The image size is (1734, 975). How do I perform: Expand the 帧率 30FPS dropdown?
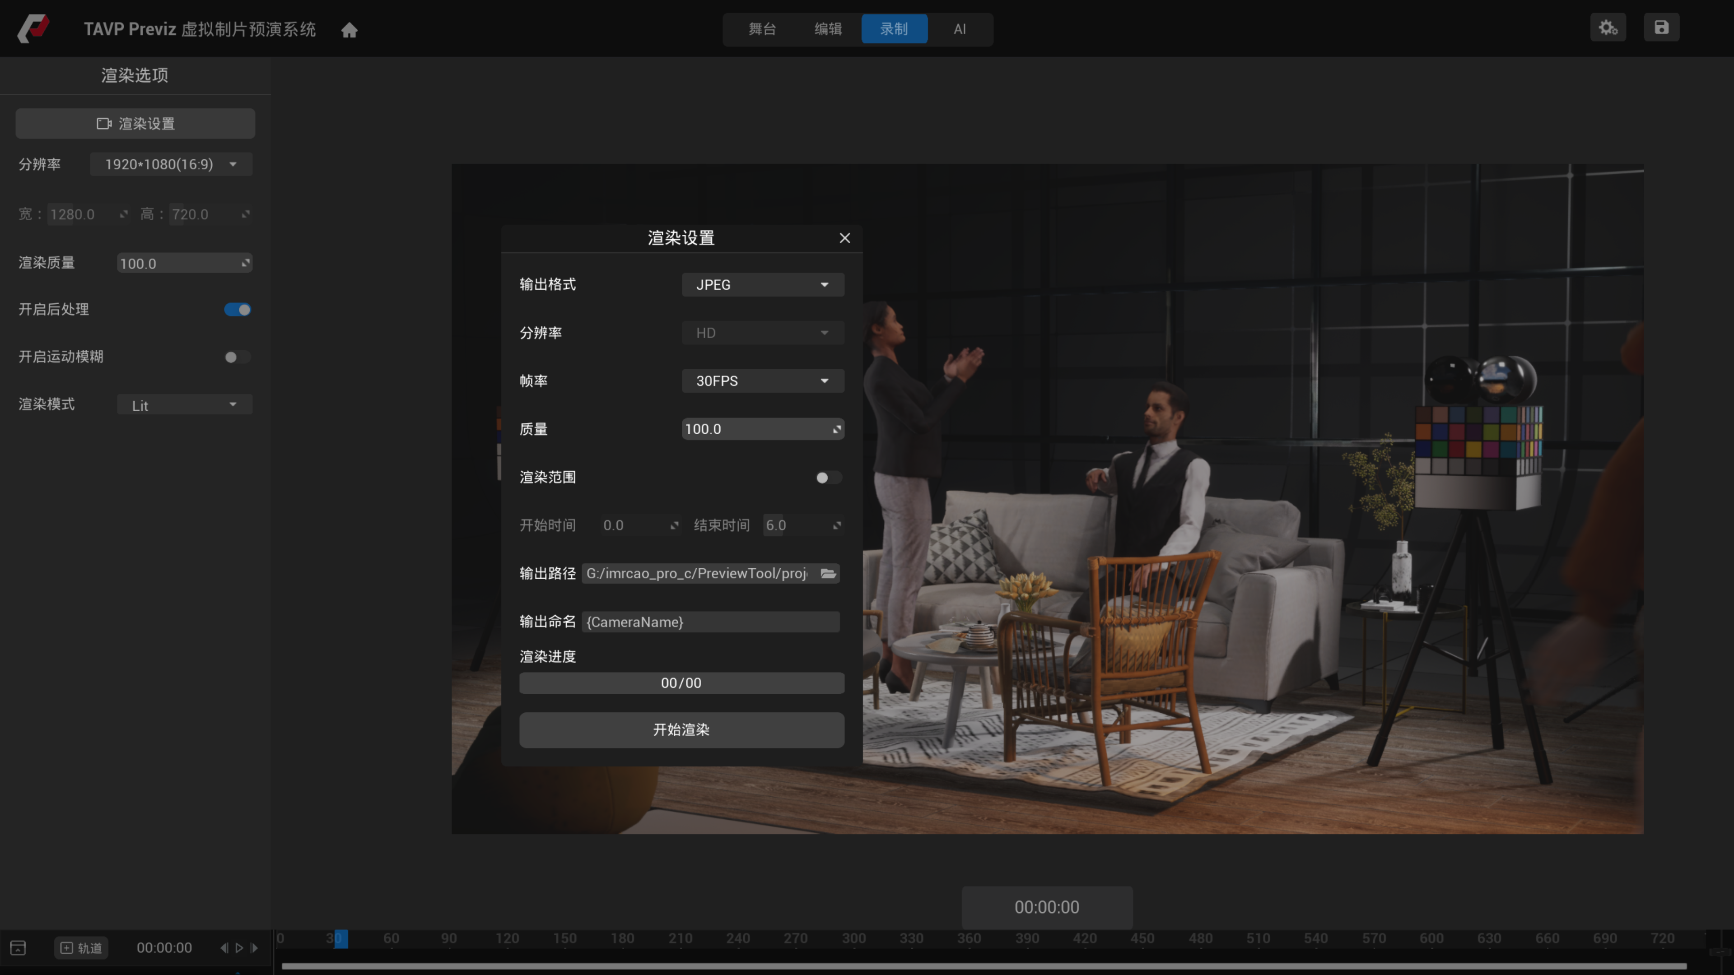point(763,381)
